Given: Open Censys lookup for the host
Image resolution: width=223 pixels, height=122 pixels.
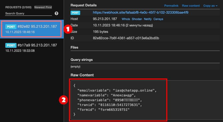Looking at the screenshot, I should [x=158, y=19].
